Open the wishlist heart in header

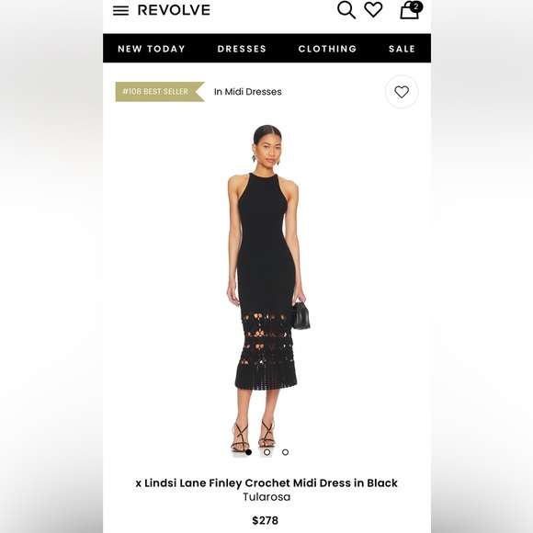coord(373,9)
